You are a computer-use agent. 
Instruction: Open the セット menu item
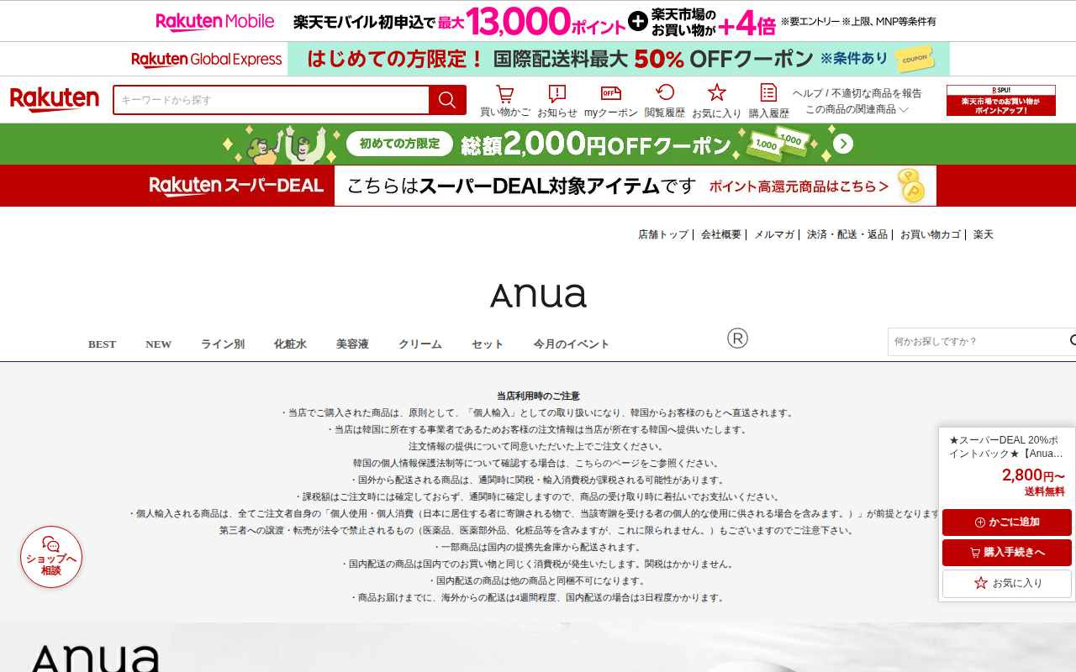tap(488, 344)
